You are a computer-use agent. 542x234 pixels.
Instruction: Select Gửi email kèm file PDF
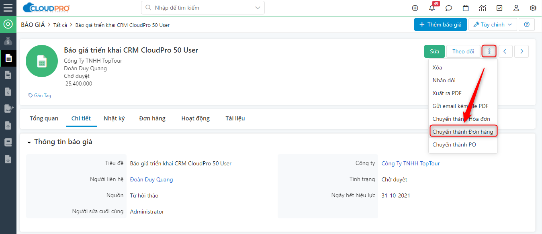(463, 106)
